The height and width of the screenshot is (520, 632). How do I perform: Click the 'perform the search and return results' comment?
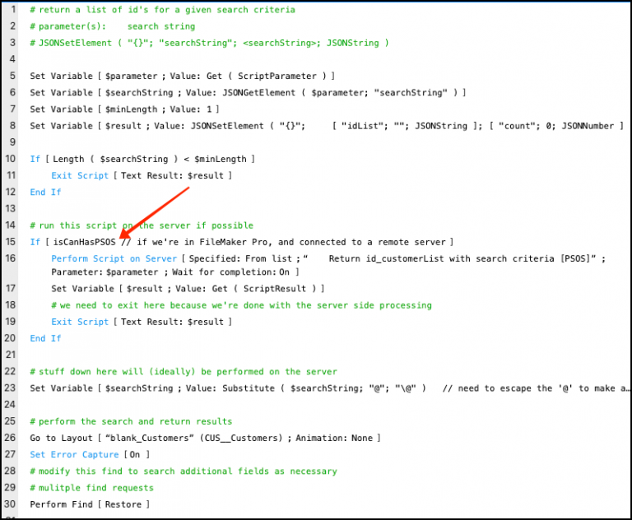point(131,421)
